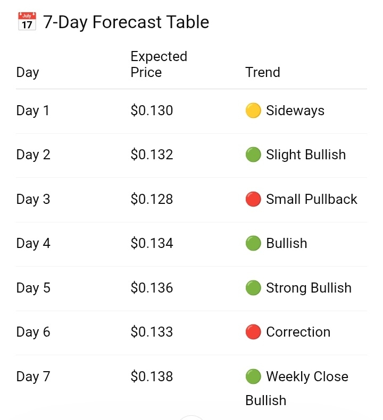383x420 pixels.
Task: Click the Day 2 row label
Action: [x=34, y=155]
